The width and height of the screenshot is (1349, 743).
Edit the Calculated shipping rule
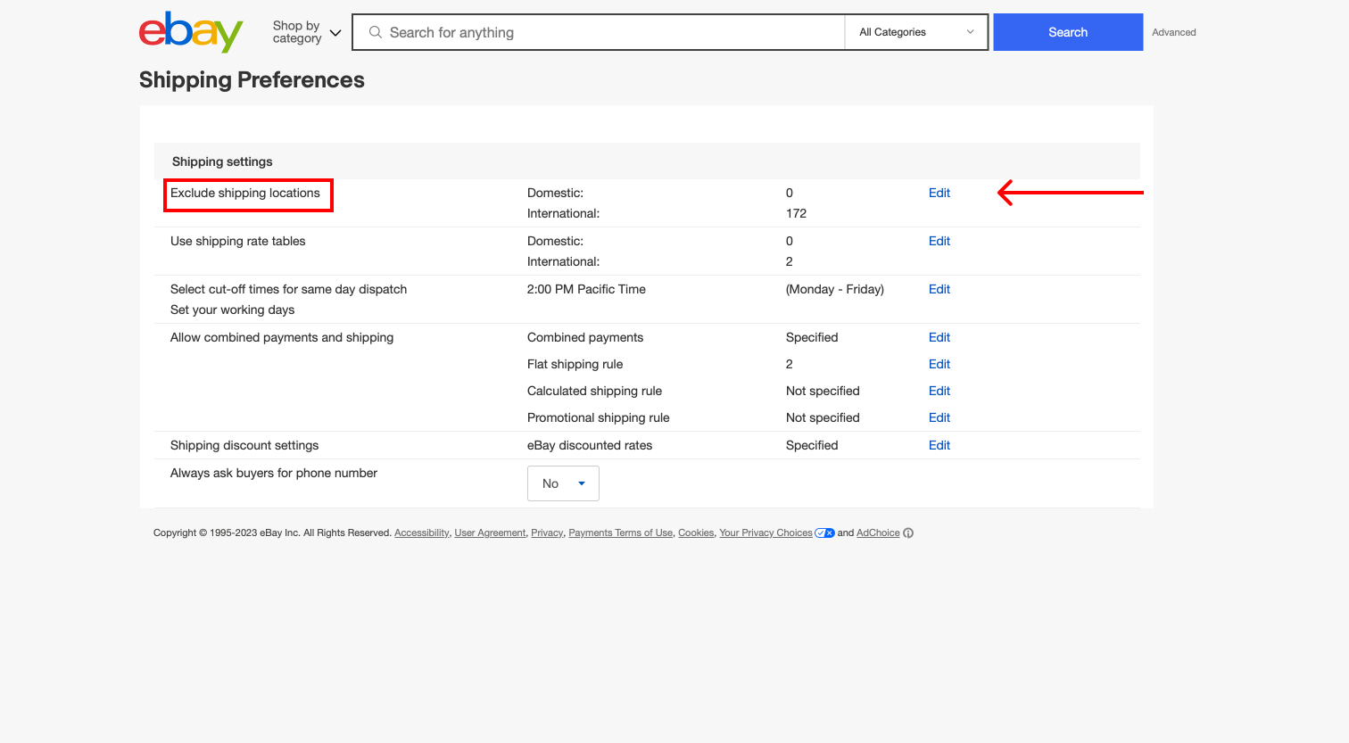939,391
